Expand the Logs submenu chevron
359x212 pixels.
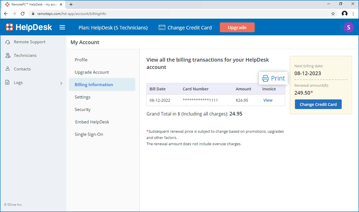(x=61, y=83)
